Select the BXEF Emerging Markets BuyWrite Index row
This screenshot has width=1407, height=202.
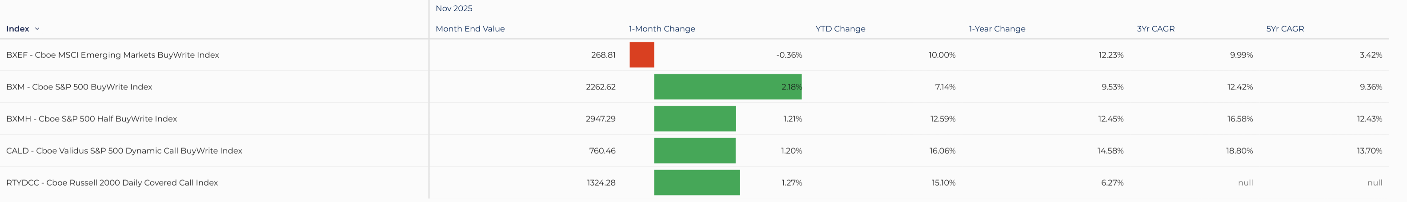tap(112, 55)
